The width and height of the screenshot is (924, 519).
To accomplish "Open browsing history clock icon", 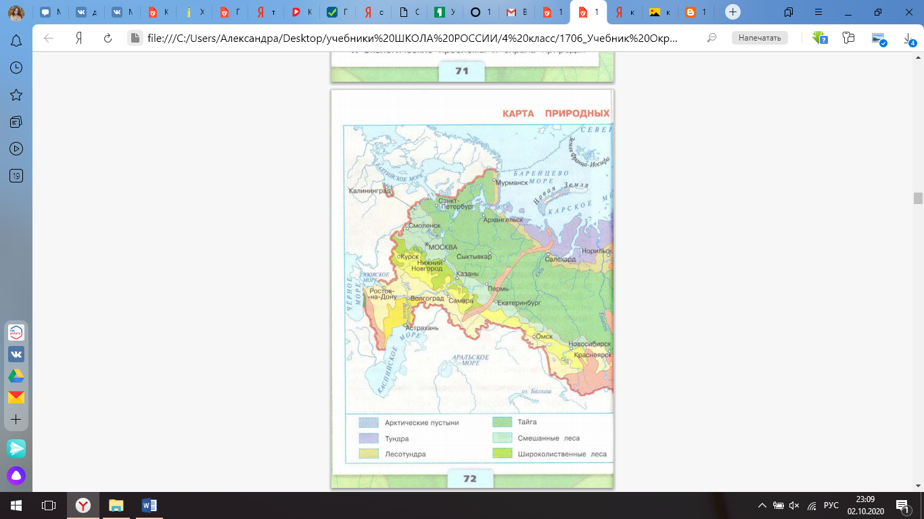I will coord(16,68).
